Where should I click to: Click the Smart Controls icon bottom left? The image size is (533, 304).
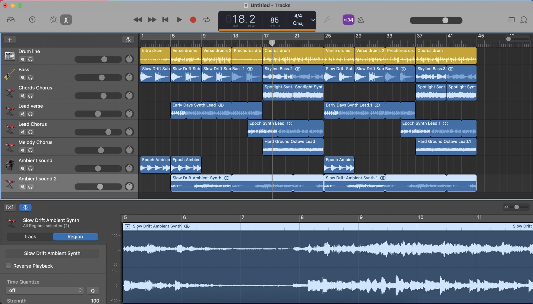pyautogui.click(x=9, y=207)
